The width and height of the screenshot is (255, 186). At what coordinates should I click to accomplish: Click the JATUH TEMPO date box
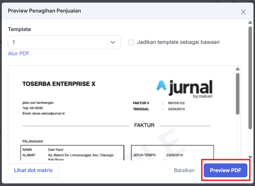tap(172, 155)
